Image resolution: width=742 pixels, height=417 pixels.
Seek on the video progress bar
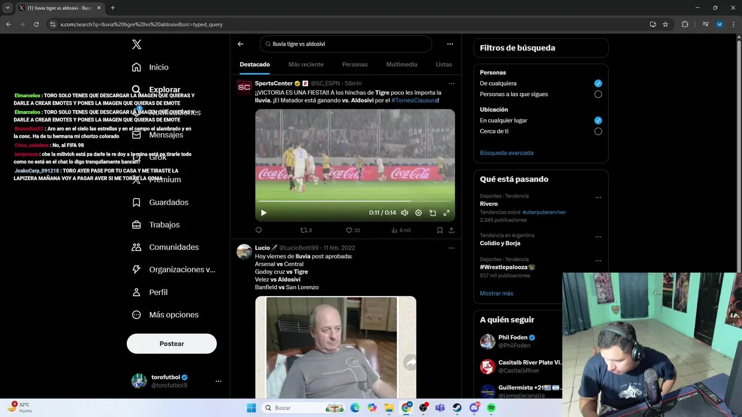tap(355, 201)
